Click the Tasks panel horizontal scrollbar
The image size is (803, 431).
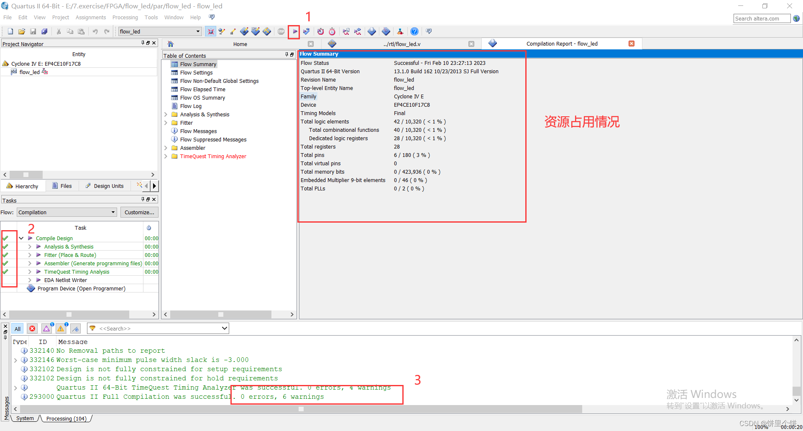click(69, 314)
